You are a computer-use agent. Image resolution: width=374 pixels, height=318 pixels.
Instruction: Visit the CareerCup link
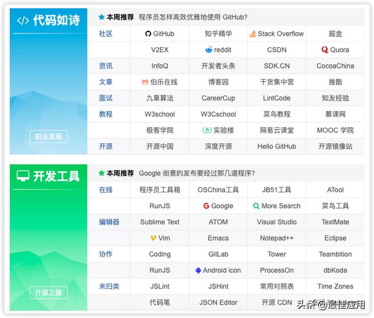pos(218,98)
